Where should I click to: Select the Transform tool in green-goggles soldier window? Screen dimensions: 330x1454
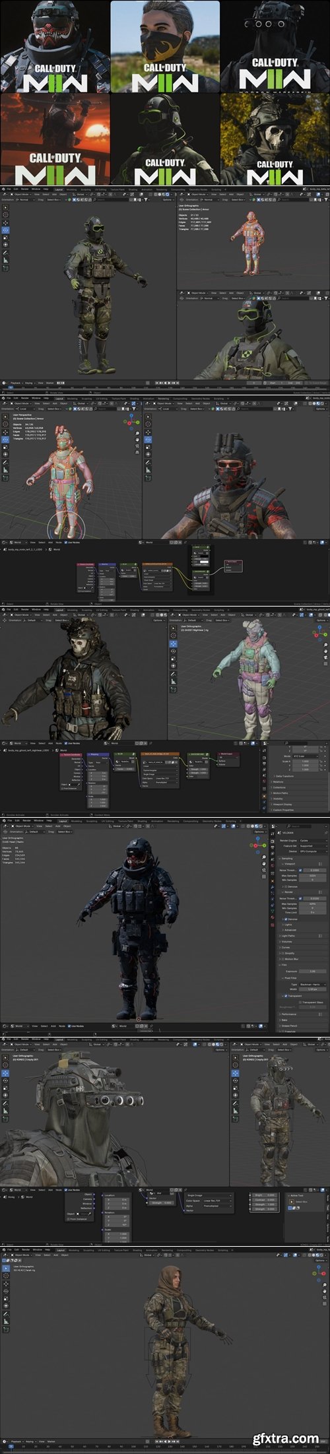click(x=5, y=245)
